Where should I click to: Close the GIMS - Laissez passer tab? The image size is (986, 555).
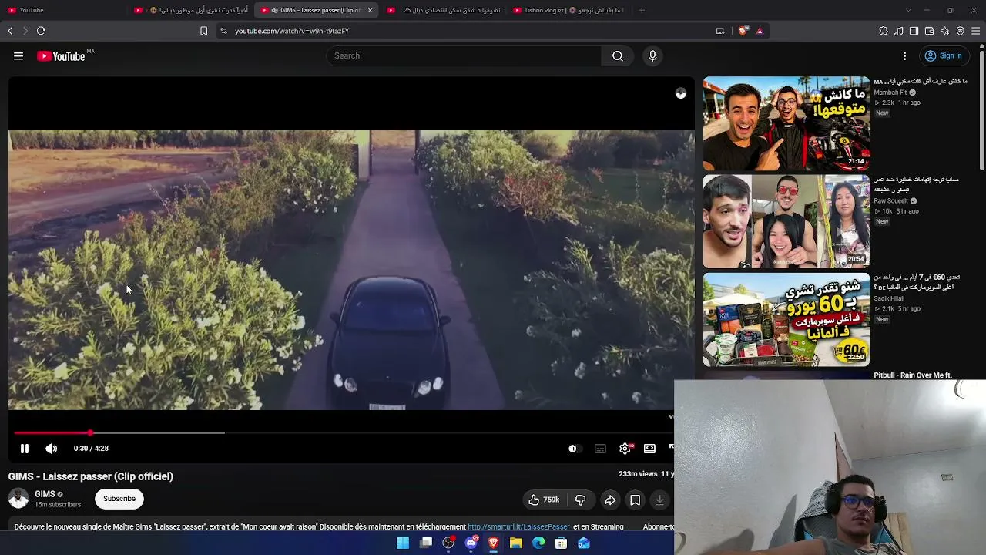pos(370,10)
